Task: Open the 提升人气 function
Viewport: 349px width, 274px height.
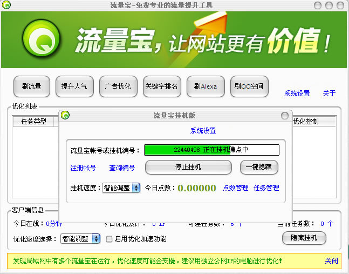Action: 74,86
